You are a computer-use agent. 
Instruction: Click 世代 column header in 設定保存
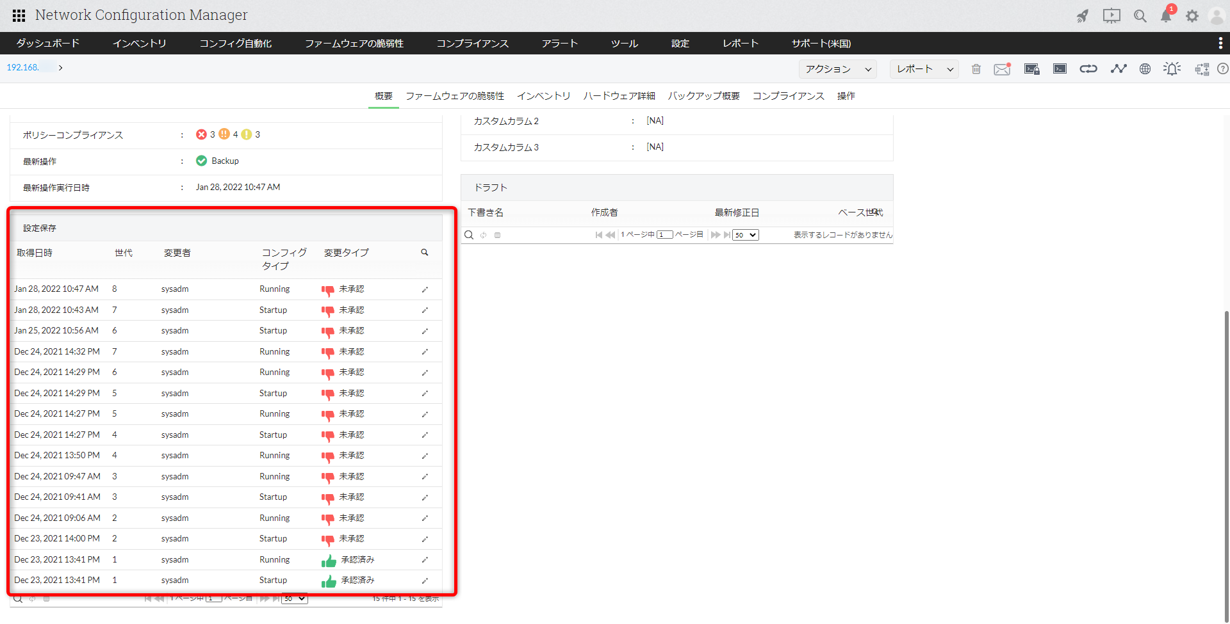[124, 253]
